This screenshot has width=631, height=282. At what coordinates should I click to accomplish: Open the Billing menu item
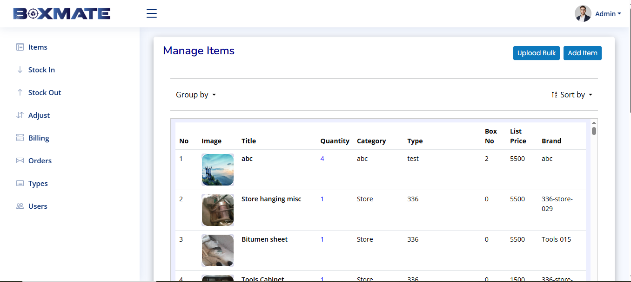[39, 138]
